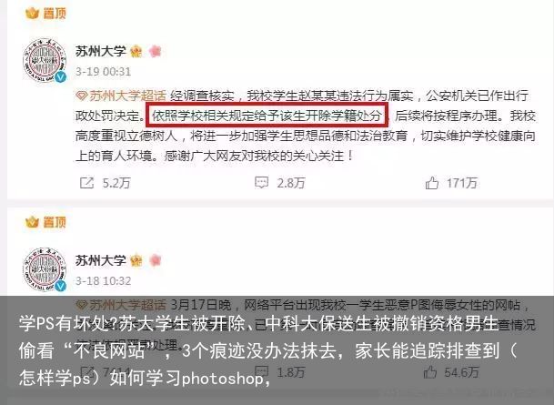554x405 pixels.
Task: Click the pink flower badge on the 3-18 post
Action: (x=156, y=260)
